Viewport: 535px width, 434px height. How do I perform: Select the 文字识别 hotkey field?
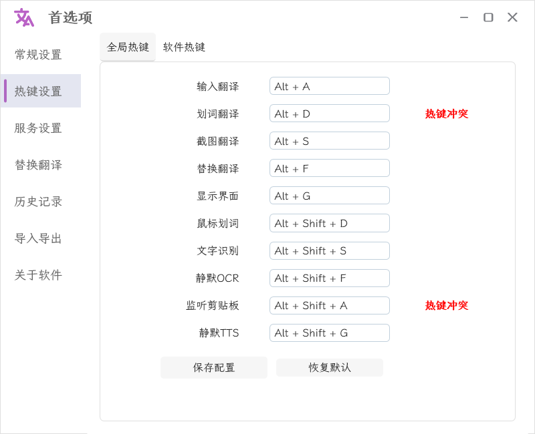click(x=329, y=250)
